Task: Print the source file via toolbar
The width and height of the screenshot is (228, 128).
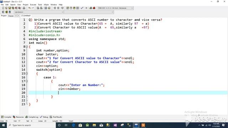Action: [x=24, y=8]
